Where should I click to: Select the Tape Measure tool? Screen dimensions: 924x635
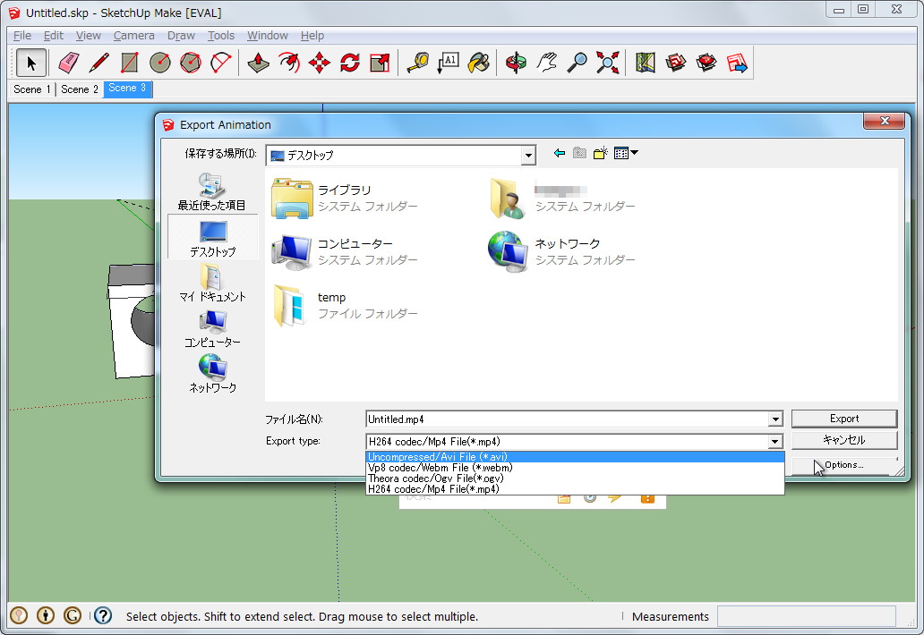point(418,63)
